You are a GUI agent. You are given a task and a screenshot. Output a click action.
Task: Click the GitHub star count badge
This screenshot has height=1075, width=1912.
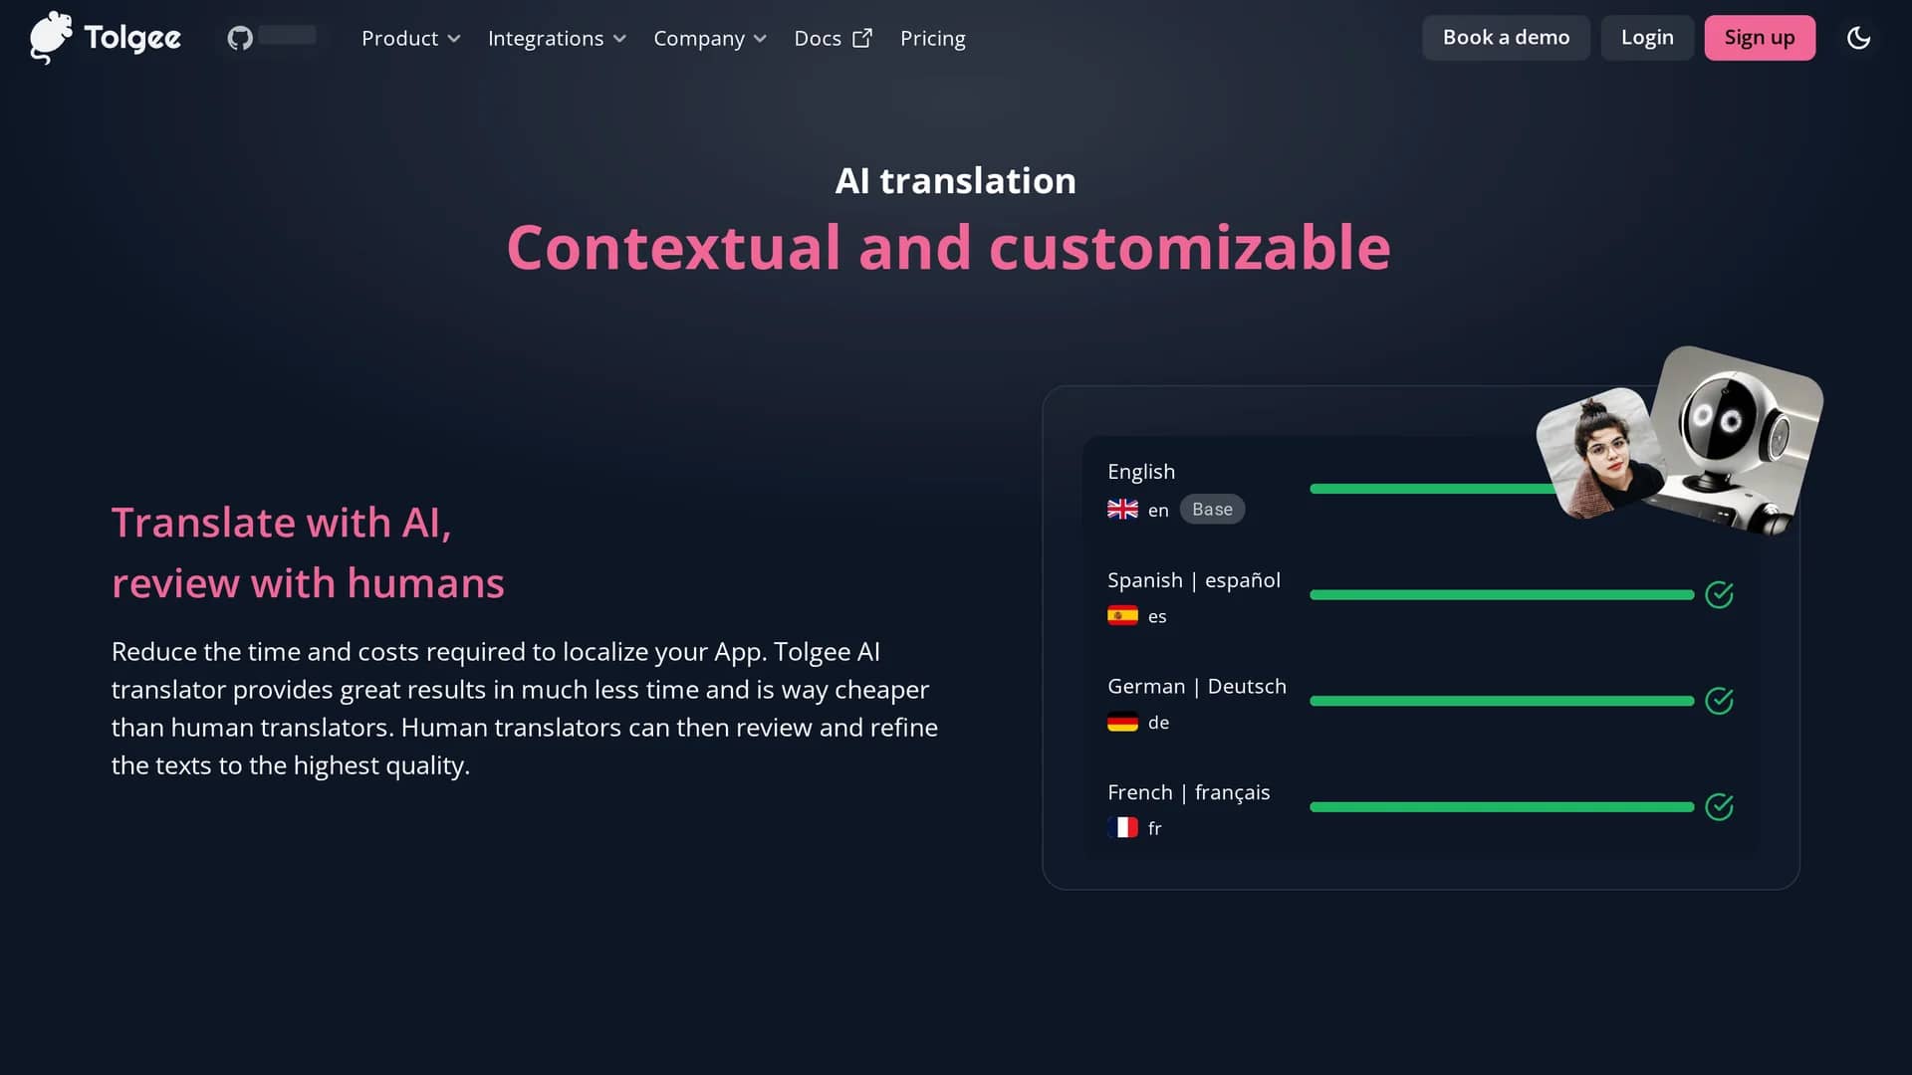tap(288, 36)
